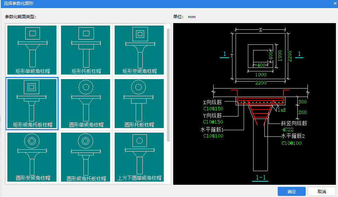Select the 圆形托板柱帽 thumbnail
This screenshot has width=338, height=197.
(x=139, y=104)
